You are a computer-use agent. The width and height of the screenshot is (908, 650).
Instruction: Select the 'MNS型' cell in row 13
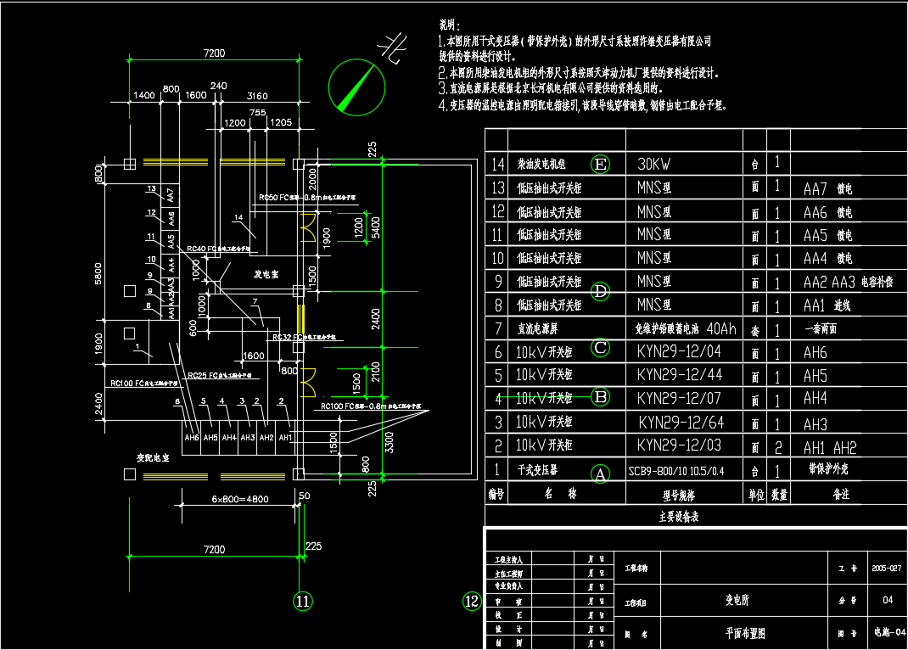653,188
